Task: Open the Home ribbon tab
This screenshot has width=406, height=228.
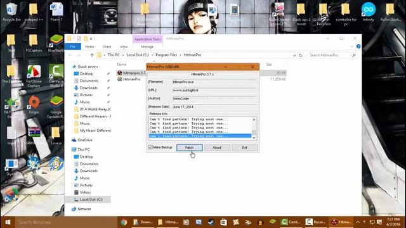Action: point(89,46)
